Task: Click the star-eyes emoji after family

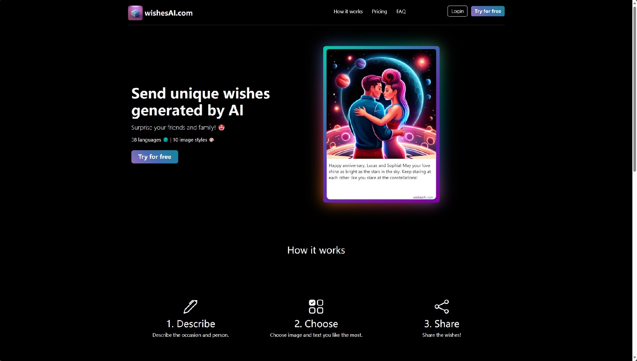Action: [222, 128]
